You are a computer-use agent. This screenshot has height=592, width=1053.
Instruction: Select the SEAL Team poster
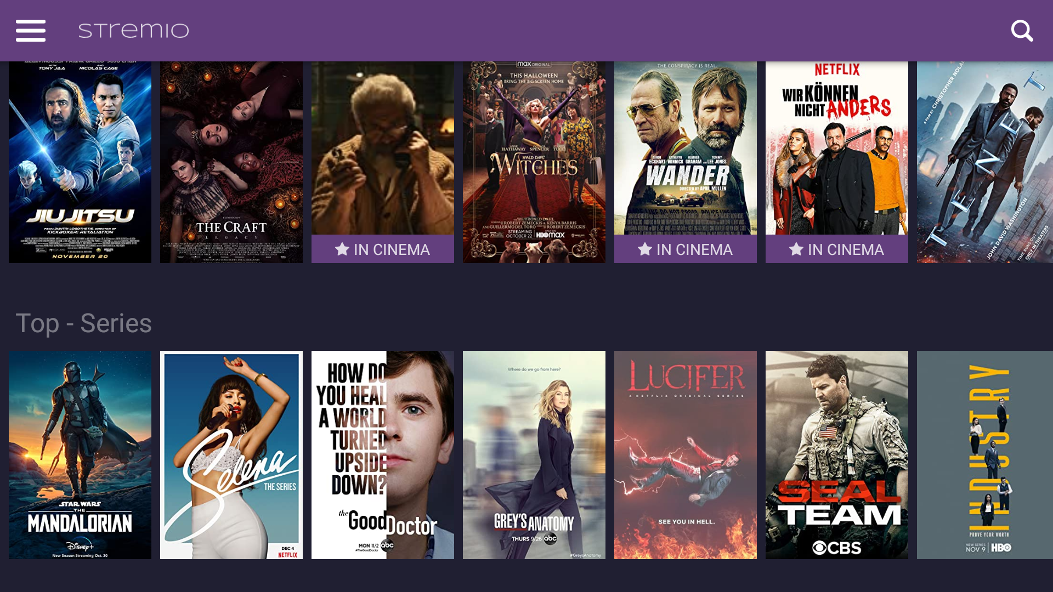837,455
